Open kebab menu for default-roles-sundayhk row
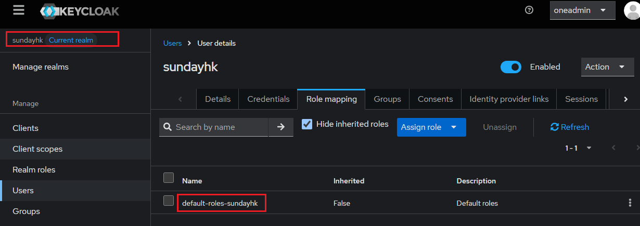This screenshot has width=640, height=226. point(630,203)
